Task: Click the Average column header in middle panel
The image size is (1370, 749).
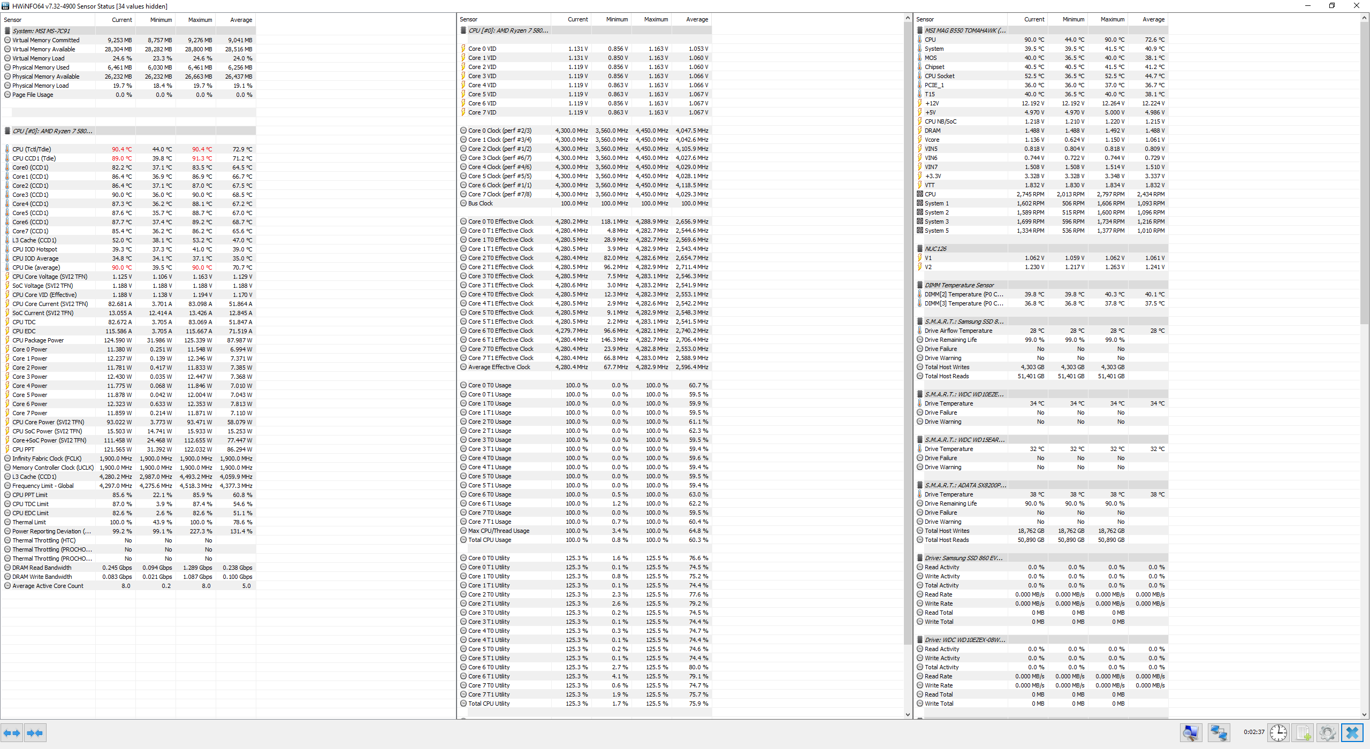Action: [696, 19]
